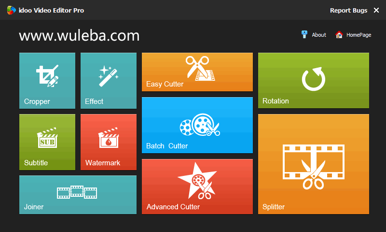The width and height of the screenshot is (386, 232).
Task: Click the Batch Cutter label text
Action: (167, 145)
